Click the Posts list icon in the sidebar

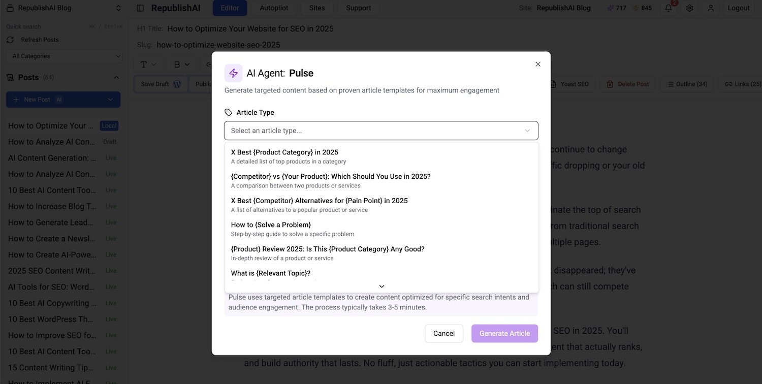pyautogui.click(x=10, y=77)
